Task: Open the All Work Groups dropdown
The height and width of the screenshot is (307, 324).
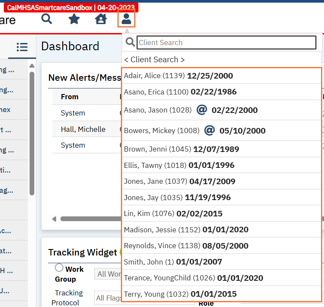Action: [x=107, y=274]
